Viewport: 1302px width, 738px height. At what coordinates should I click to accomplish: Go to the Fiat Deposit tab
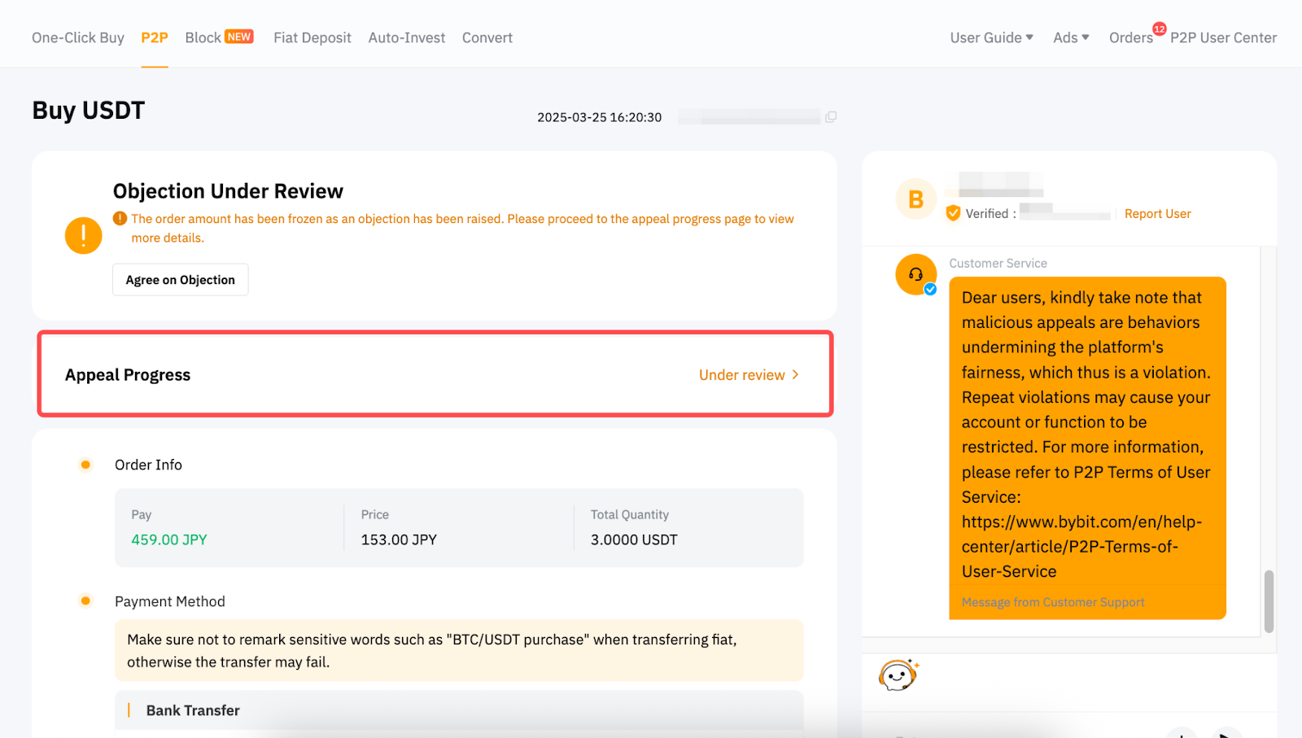(312, 37)
